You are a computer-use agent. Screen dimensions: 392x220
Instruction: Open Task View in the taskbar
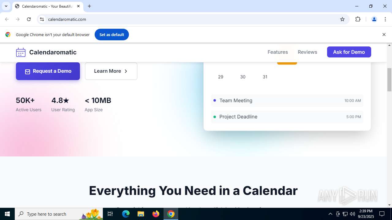(110, 214)
